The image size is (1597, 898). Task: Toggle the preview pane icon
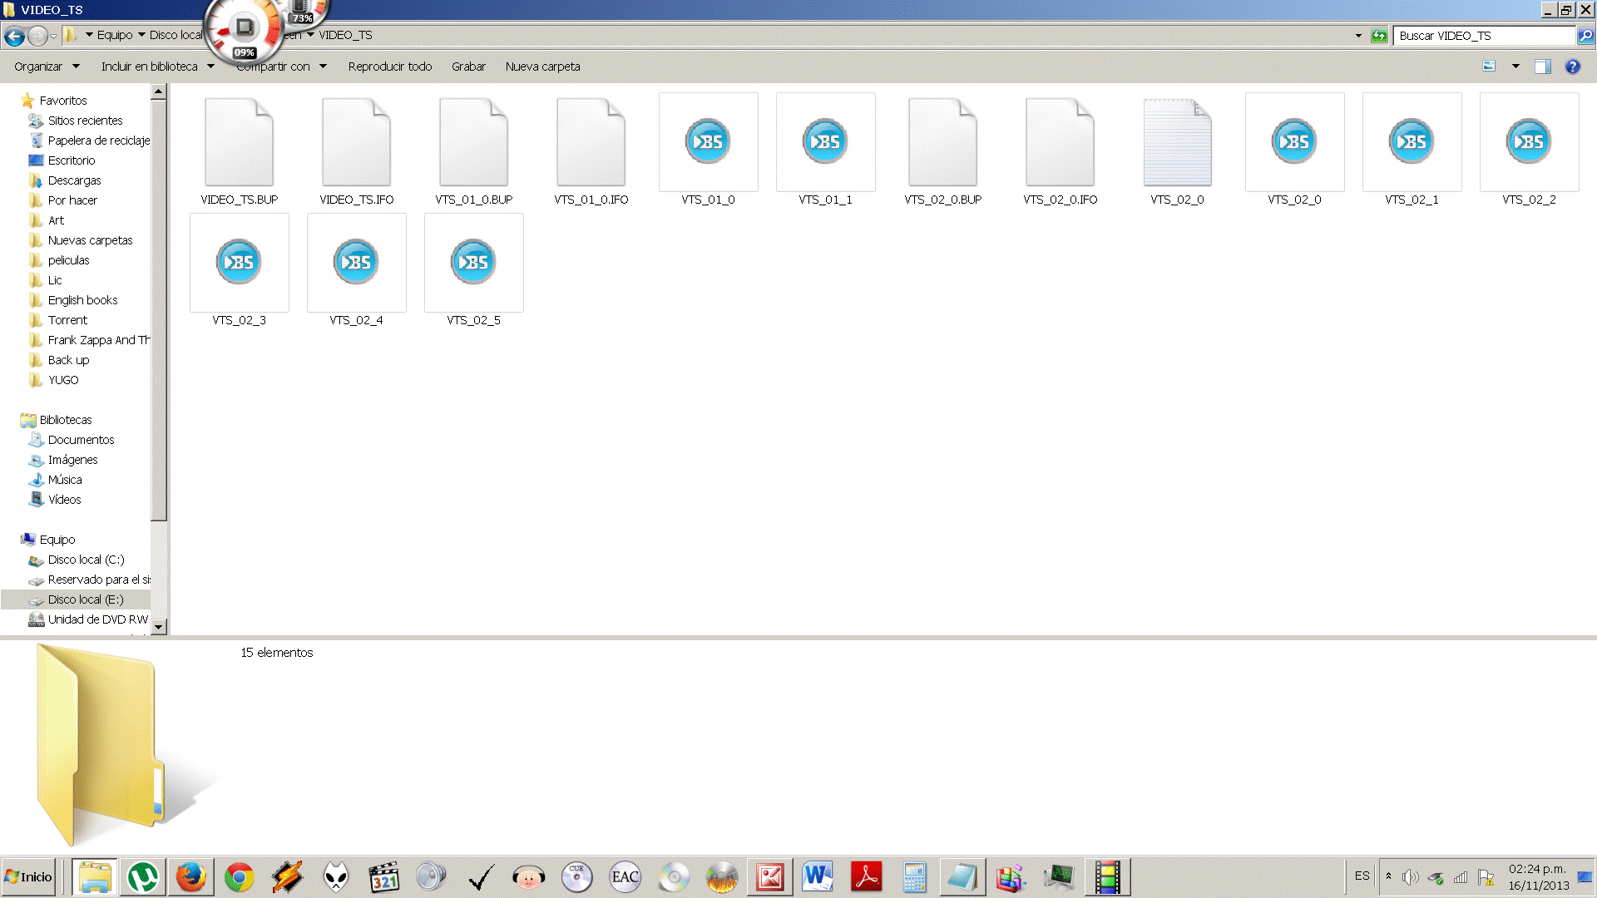pos(1542,67)
